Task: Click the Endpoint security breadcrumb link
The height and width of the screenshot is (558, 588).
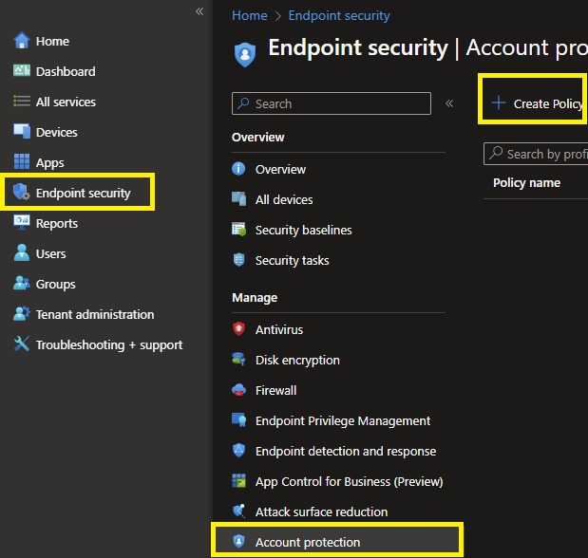Action: coord(339,15)
